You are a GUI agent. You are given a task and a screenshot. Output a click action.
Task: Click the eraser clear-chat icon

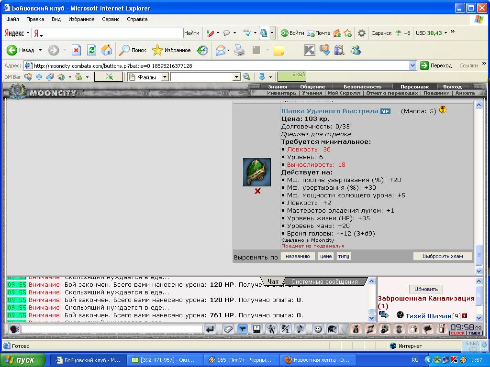[228, 329]
